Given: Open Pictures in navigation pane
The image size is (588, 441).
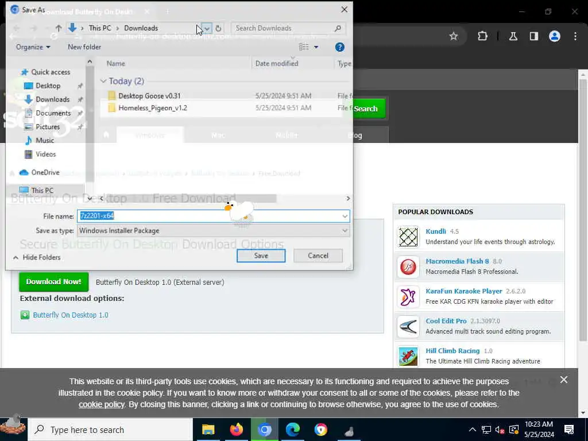Looking at the screenshot, I should tap(47, 127).
